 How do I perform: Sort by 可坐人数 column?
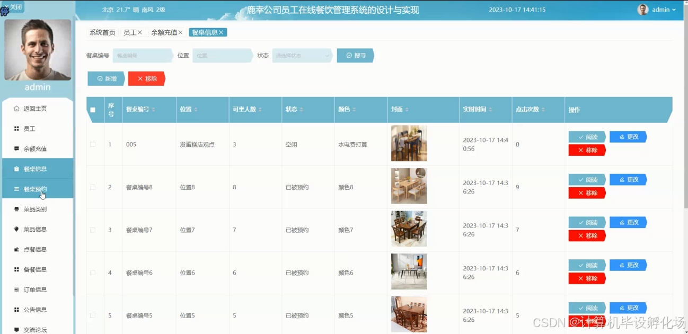coord(260,110)
